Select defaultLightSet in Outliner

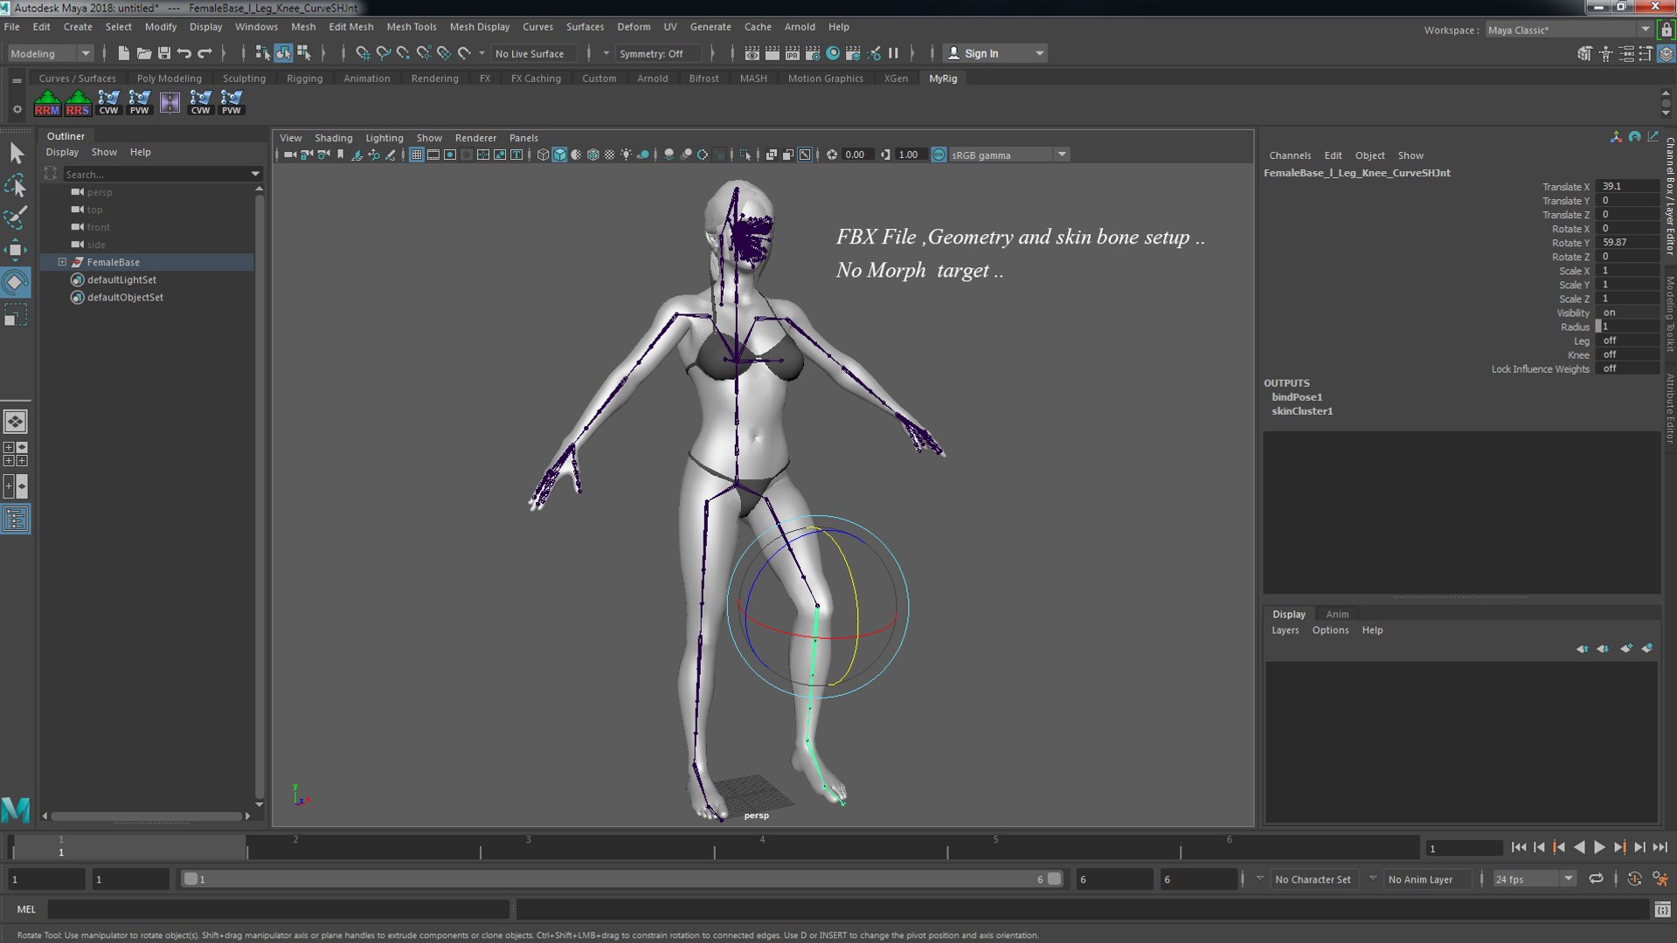click(x=121, y=279)
